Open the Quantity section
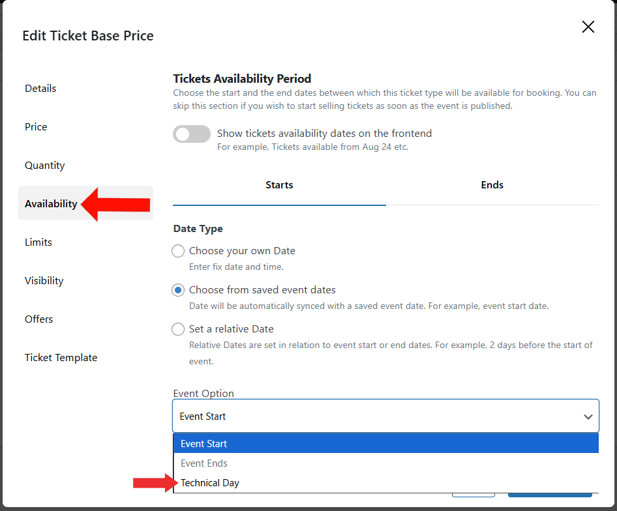Viewport: 617px width, 511px height. (44, 165)
